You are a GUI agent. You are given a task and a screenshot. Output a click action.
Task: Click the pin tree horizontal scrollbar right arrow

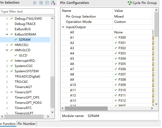point(48,116)
